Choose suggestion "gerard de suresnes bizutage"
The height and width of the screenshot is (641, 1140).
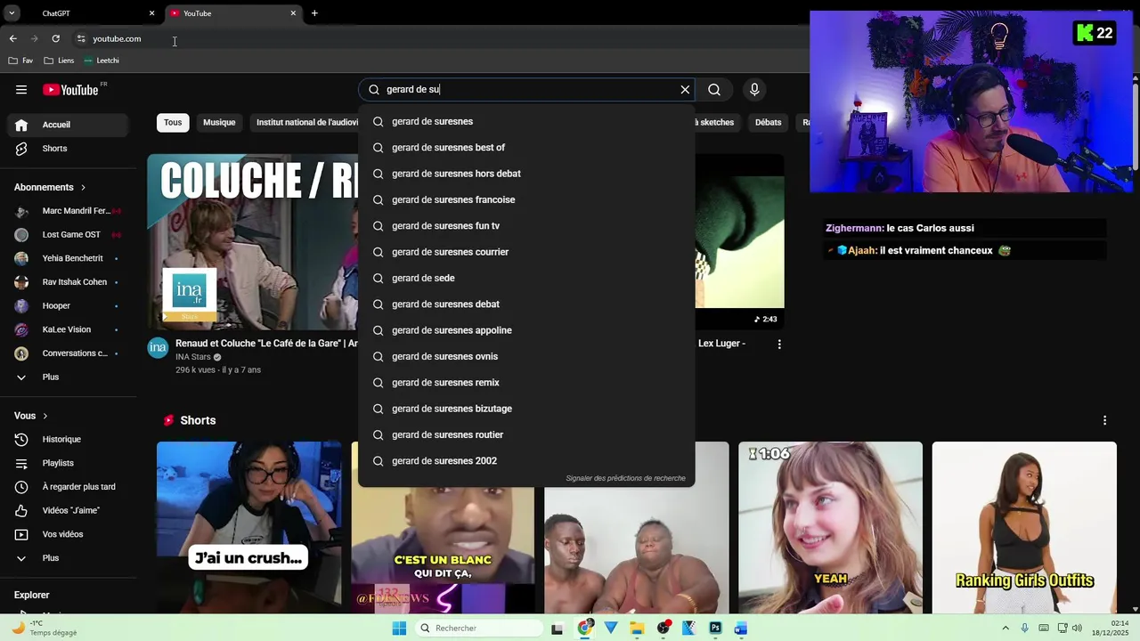point(526,409)
